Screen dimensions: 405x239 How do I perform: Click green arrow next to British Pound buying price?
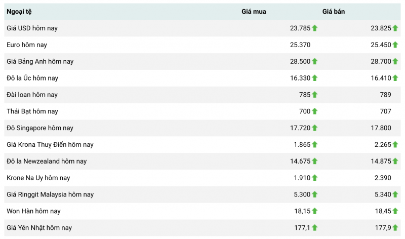click(x=314, y=62)
